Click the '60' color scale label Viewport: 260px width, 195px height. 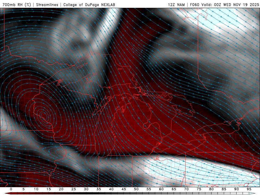[x=161, y=189]
